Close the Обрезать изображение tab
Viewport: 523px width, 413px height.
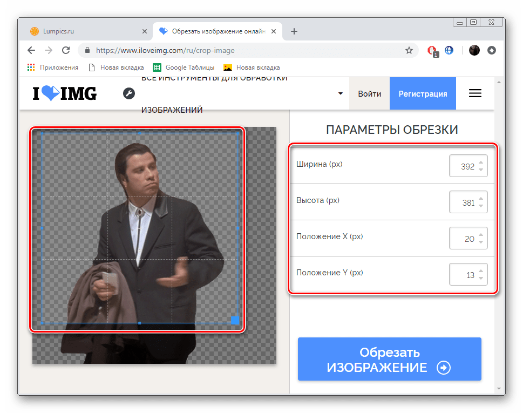[x=274, y=31]
